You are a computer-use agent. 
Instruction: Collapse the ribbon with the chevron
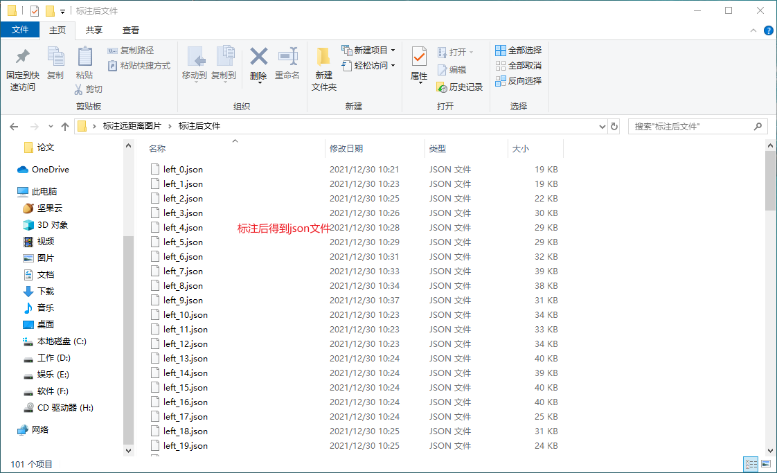[753, 30]
